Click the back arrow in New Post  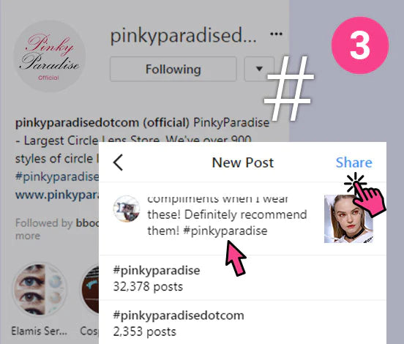(x=119, y=162)
